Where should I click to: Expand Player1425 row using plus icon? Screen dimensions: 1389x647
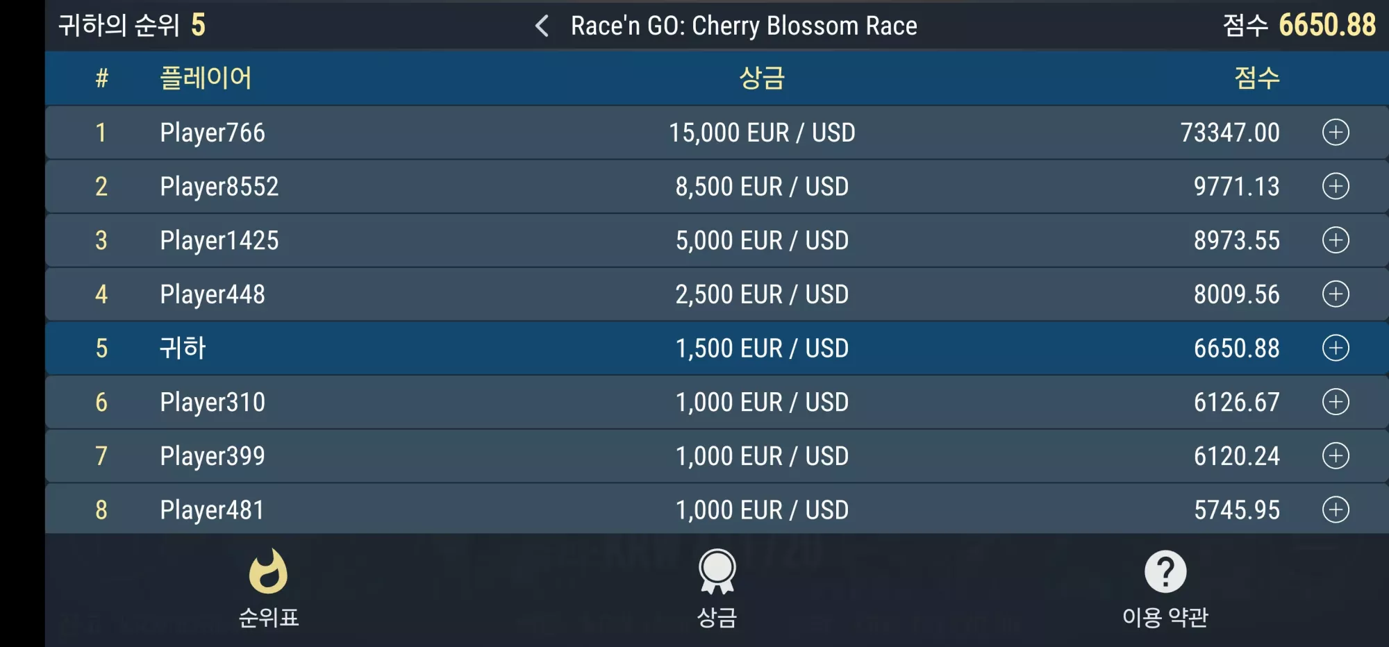[1336, 240]
